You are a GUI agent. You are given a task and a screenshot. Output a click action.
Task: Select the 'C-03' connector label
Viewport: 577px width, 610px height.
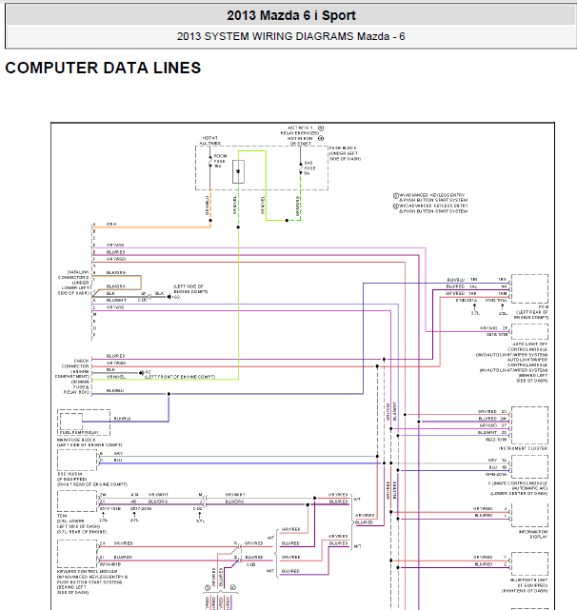[x=250, y=564]
